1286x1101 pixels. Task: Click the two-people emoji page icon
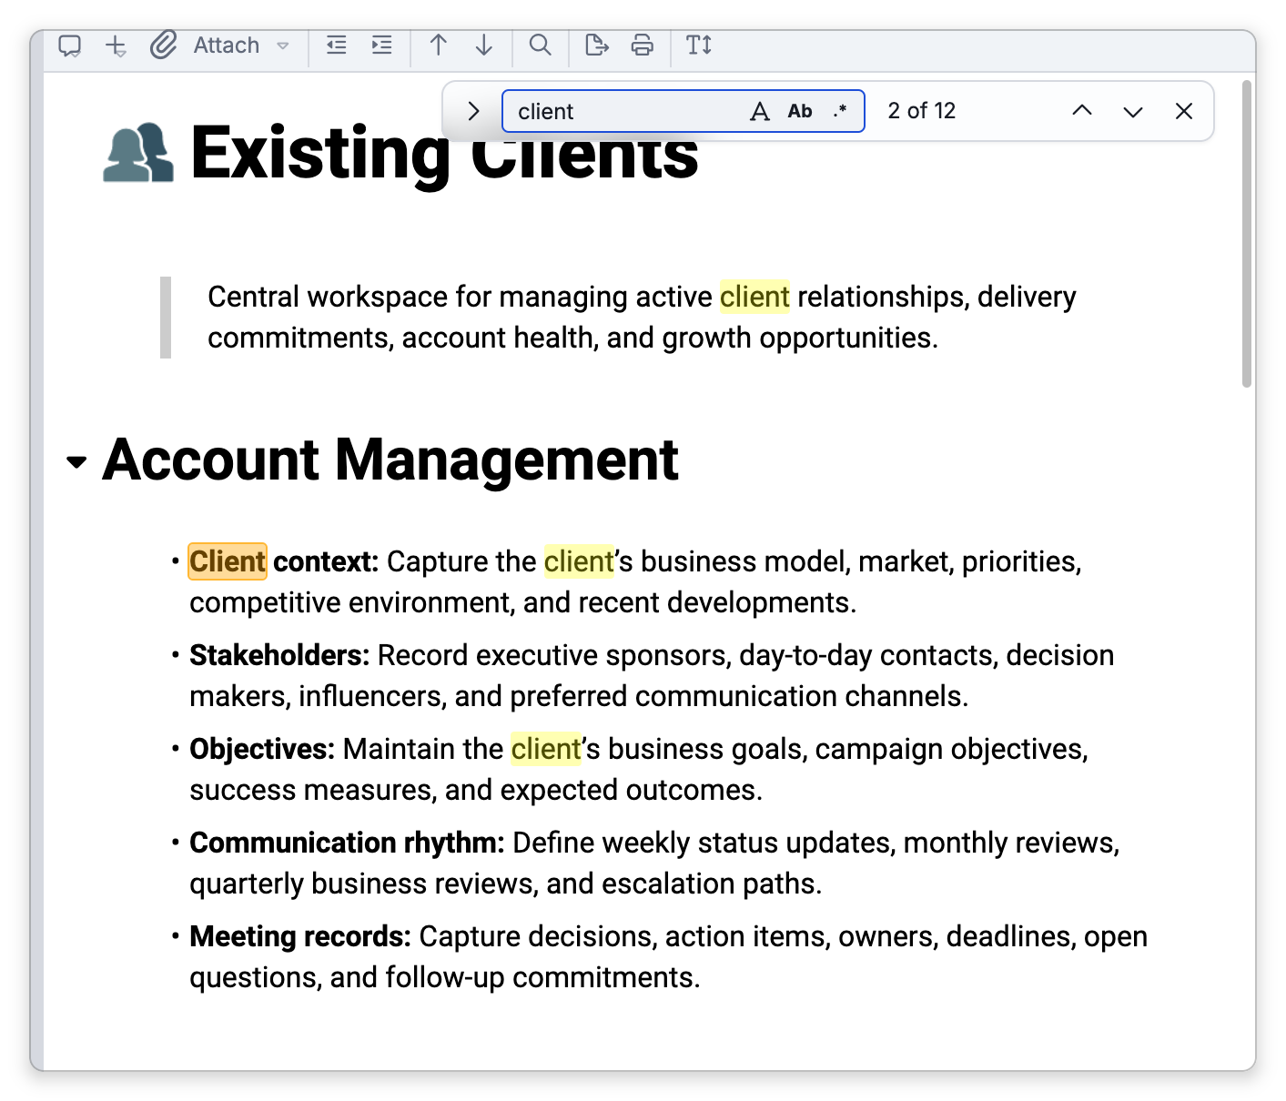point(138,154)
